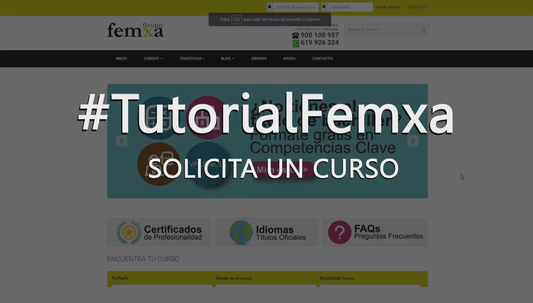
Task: Click the search magnifier icon
Action: click(x=423, y=29)
